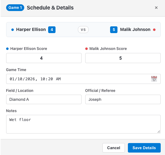The height and width of the screenshot is (155, 165).
Task: Click the red dot beside Malik Johnson
Action: coord(154,30)
